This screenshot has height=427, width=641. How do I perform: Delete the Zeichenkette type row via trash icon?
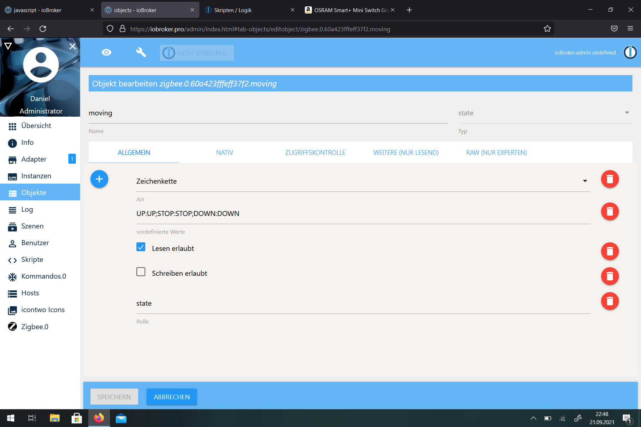(610, 179)
